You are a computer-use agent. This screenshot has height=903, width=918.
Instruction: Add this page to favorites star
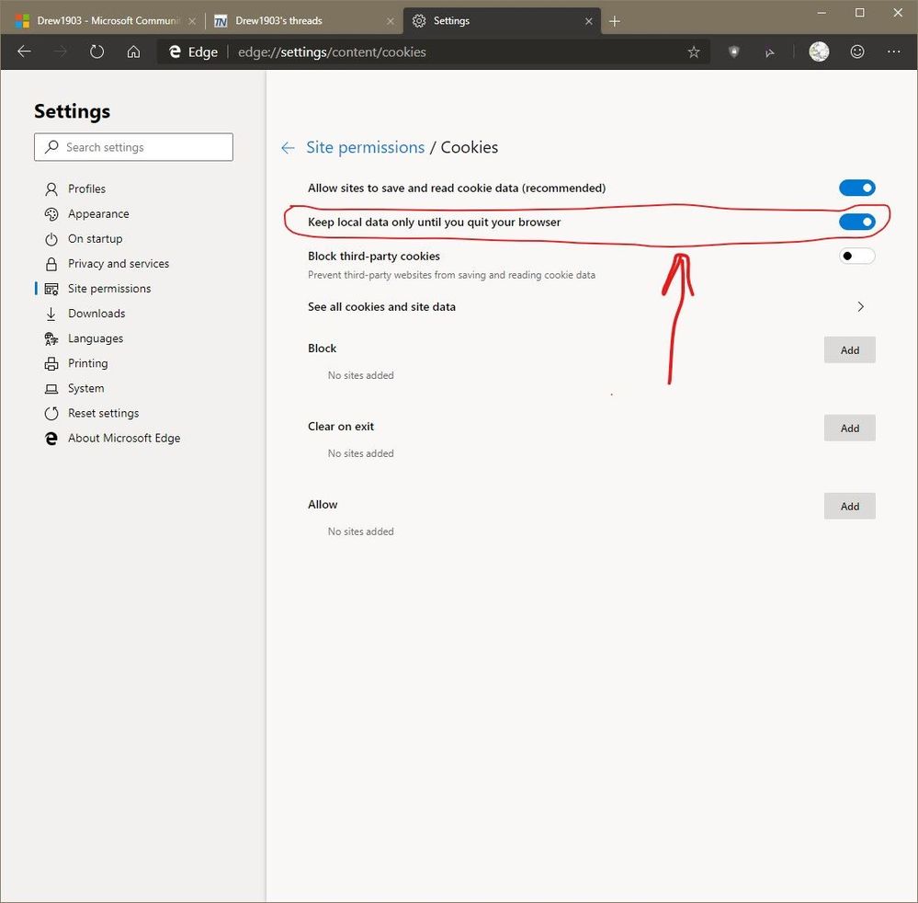click(x=694, y=52)
